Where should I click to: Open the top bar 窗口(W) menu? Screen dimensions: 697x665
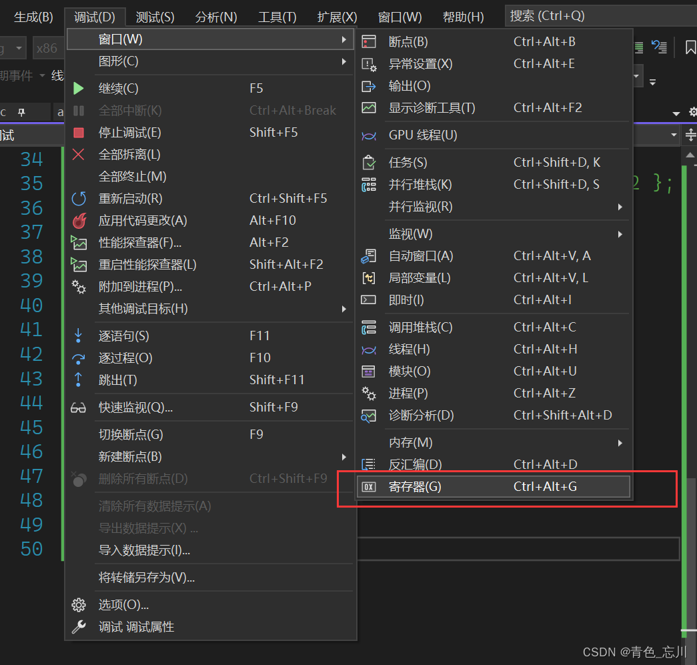(400, 17)
